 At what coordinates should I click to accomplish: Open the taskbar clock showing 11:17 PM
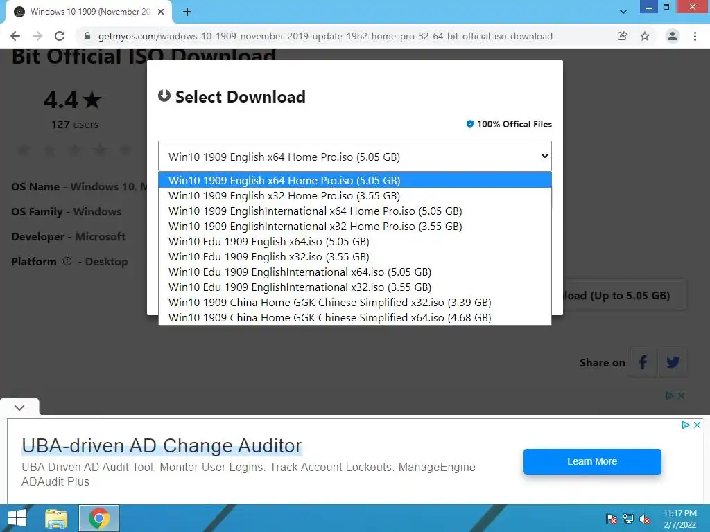680,519
